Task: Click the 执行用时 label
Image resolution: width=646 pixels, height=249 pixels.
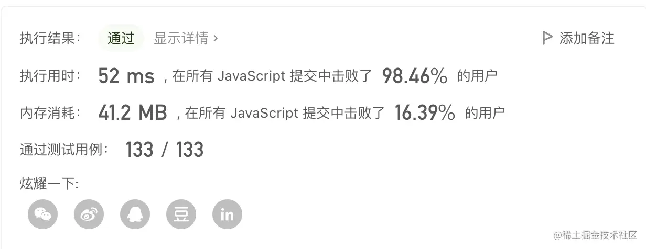Action: click(50, 76)
